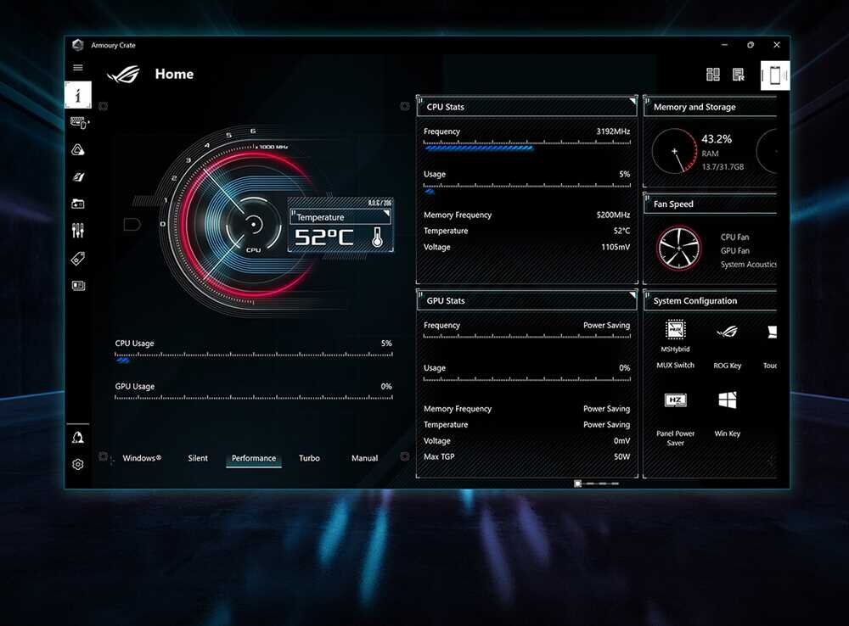Select the Silent operating mode
849x626 pixels.
pos(198,458)
